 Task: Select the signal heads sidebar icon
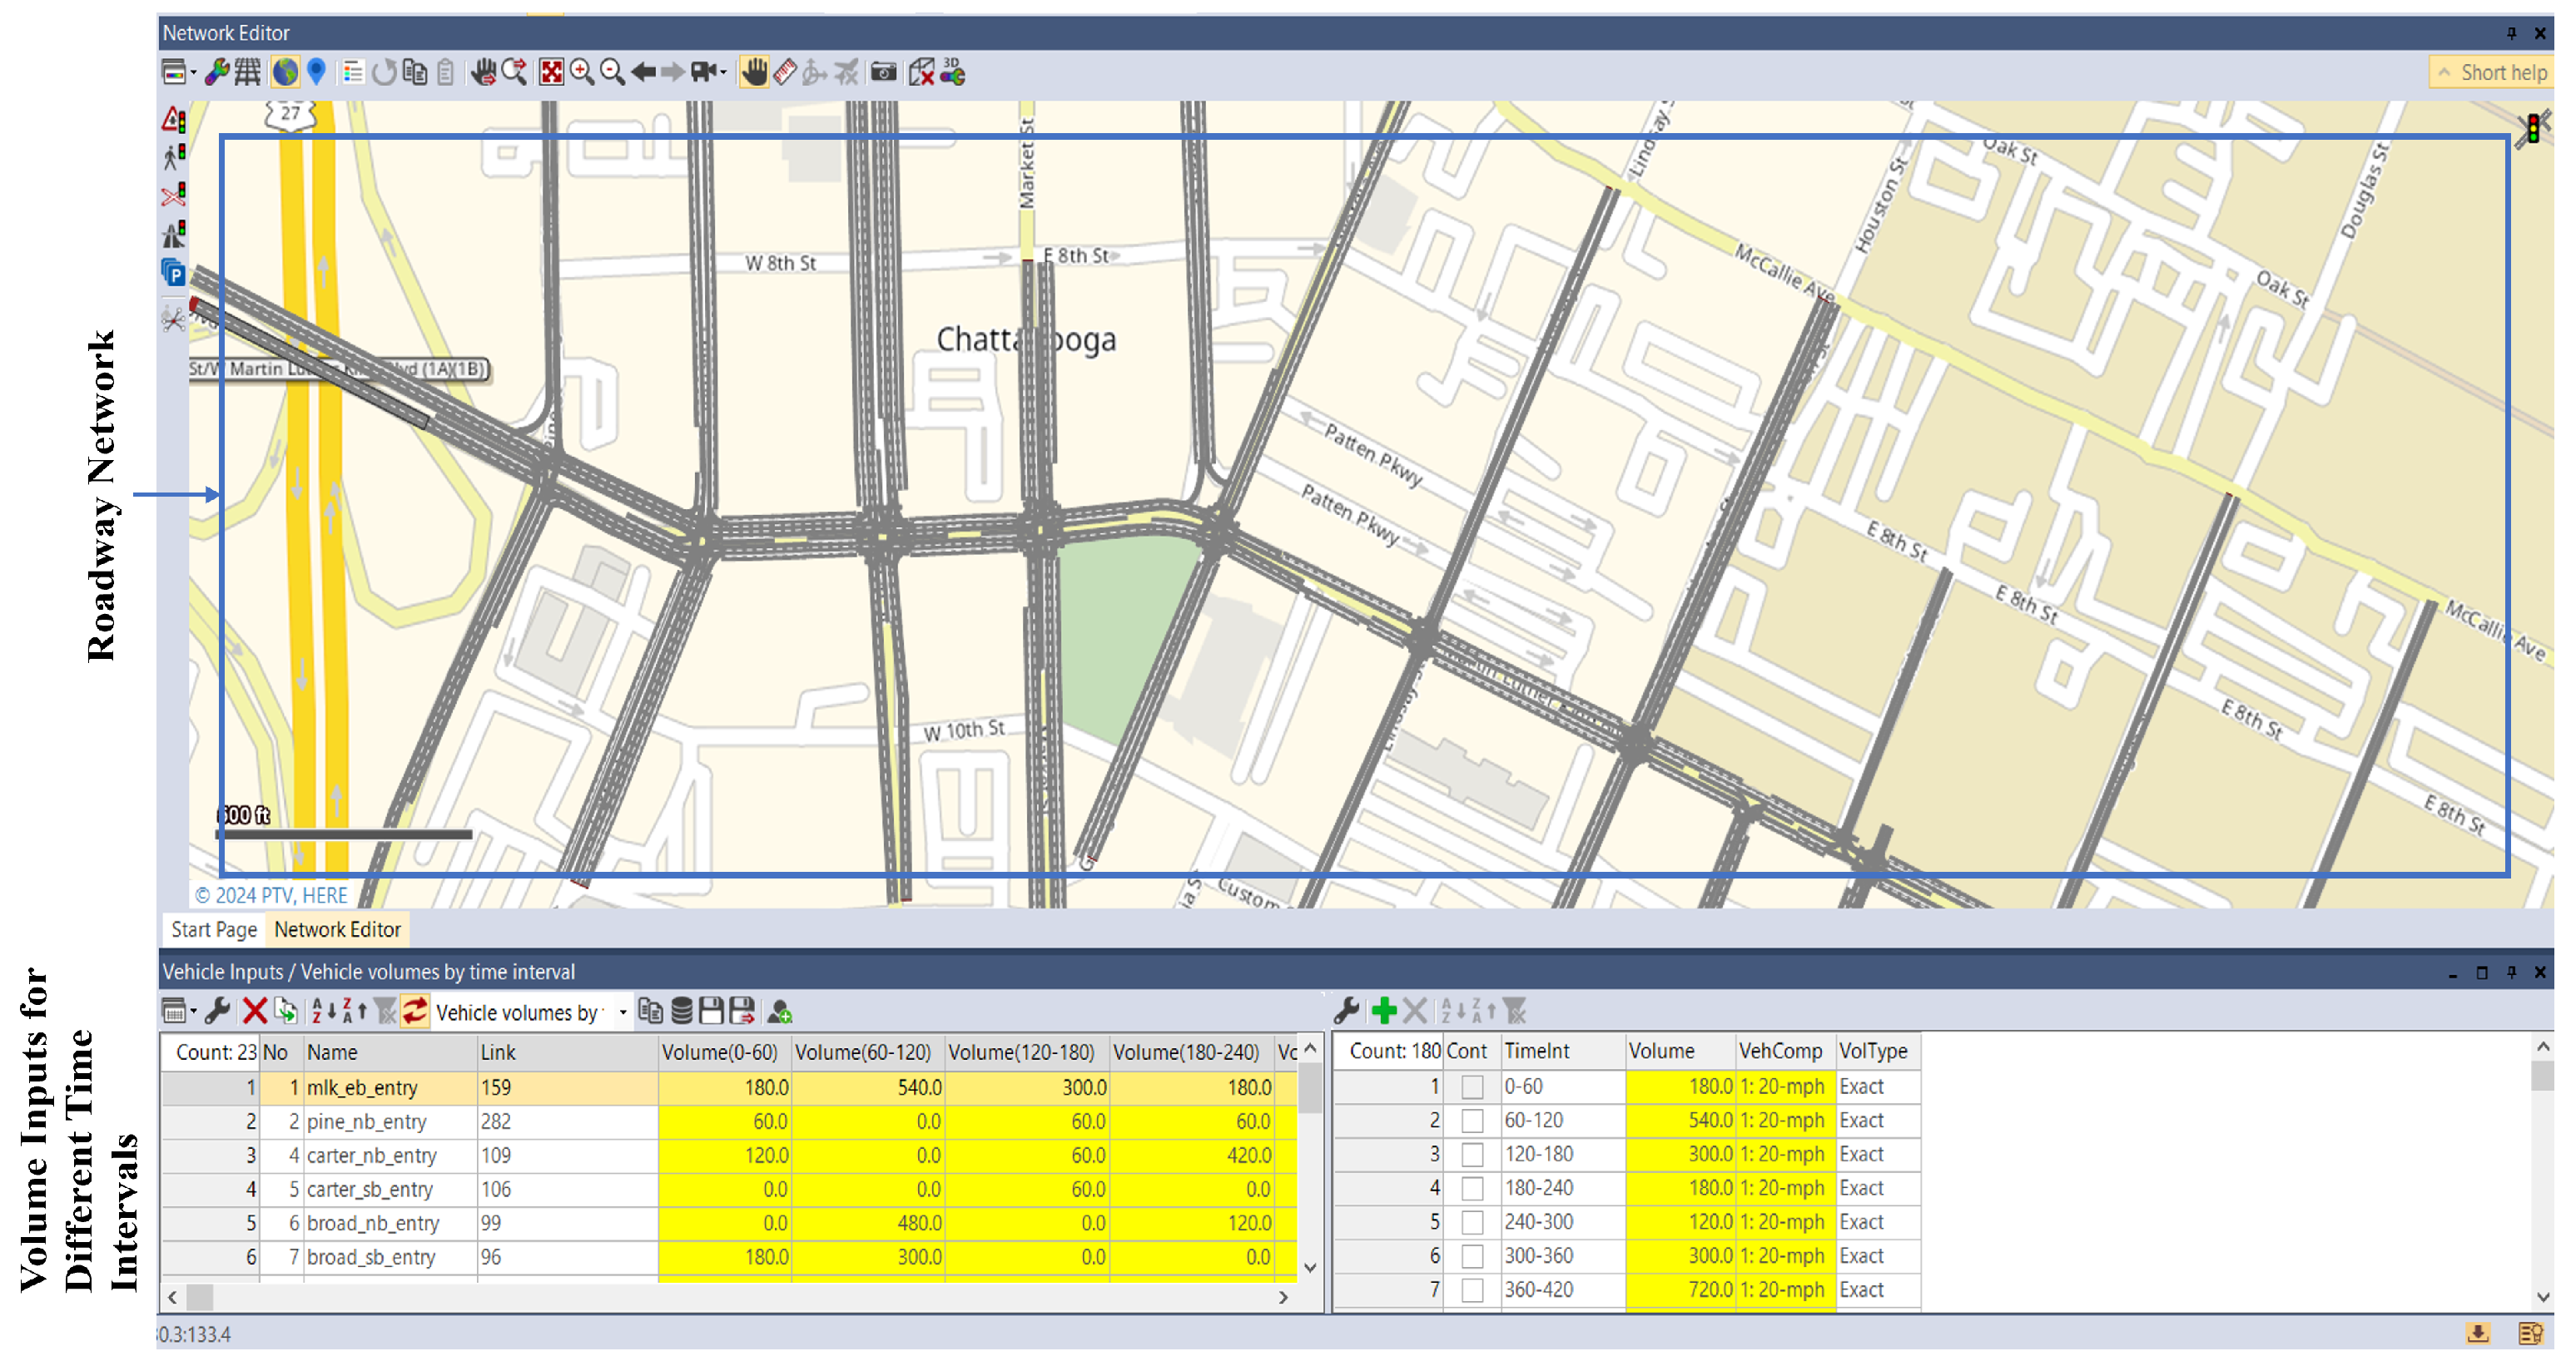pos(174,120)
